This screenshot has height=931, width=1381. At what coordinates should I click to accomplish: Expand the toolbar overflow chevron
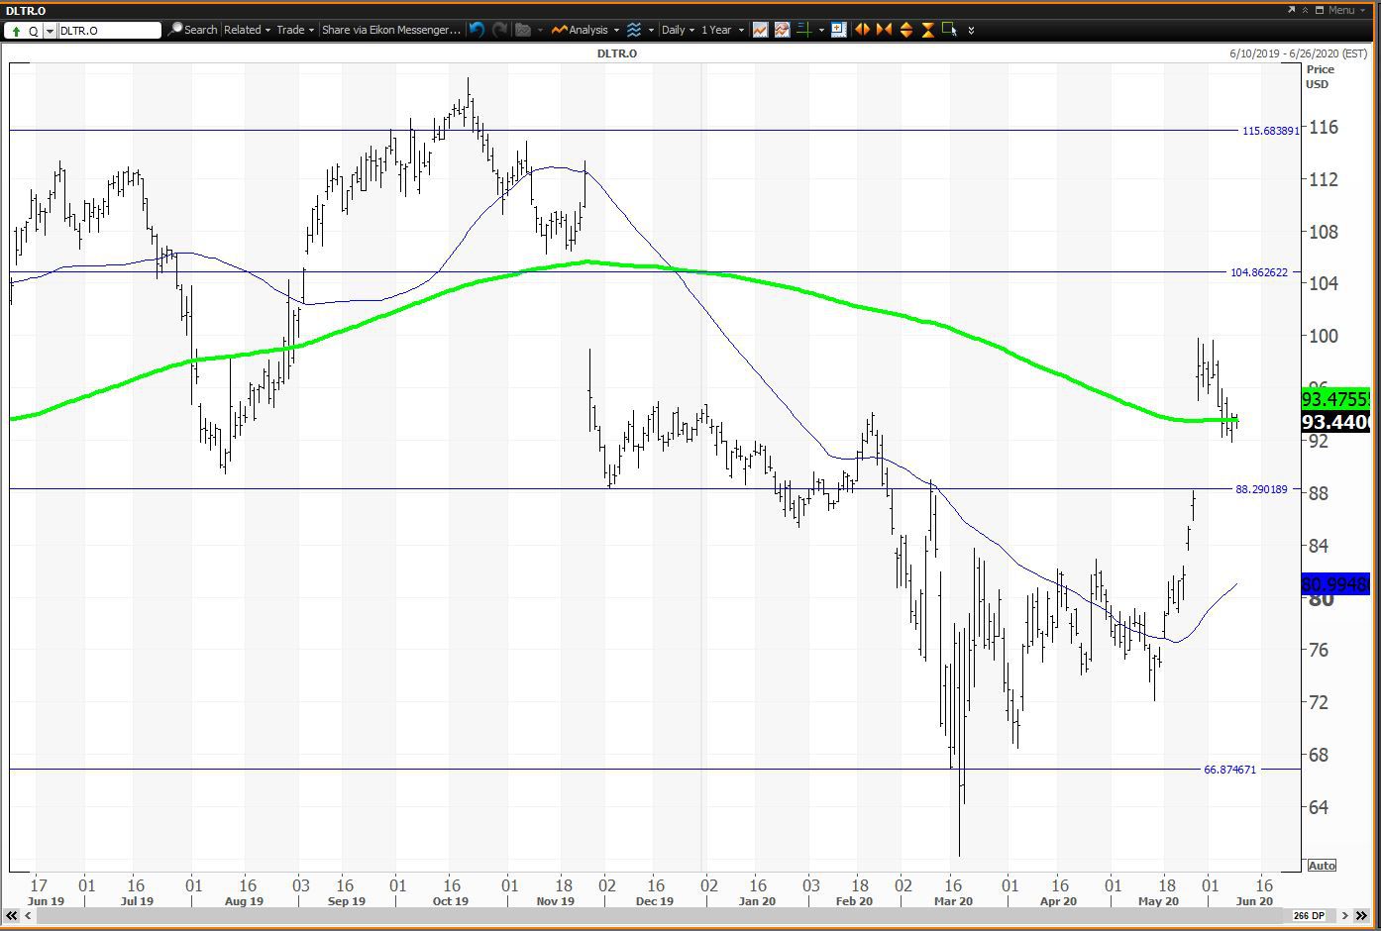pyautogui.click(x=971, y=31)
